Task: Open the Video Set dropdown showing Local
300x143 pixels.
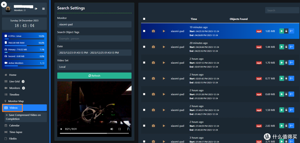Action: [x=94, y=67]
